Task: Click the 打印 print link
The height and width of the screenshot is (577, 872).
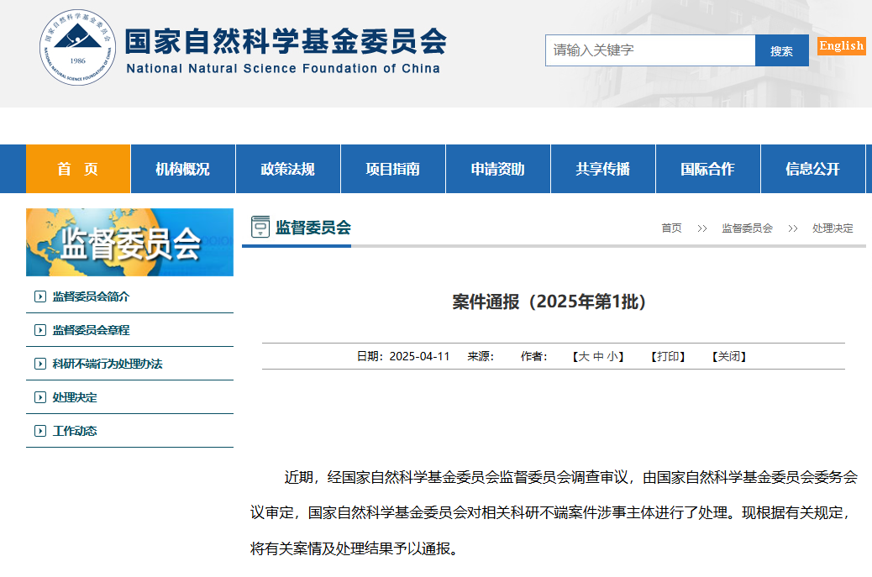Action: (668, 356)
